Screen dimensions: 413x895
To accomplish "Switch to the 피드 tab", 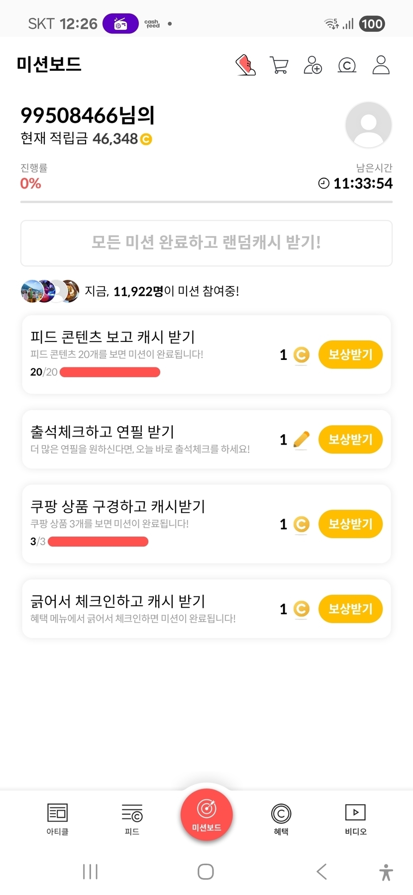I will [132, 819].
